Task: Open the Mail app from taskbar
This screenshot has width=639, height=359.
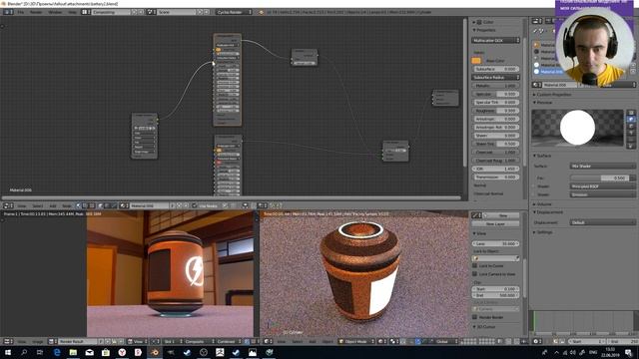Action: [89, 352]
